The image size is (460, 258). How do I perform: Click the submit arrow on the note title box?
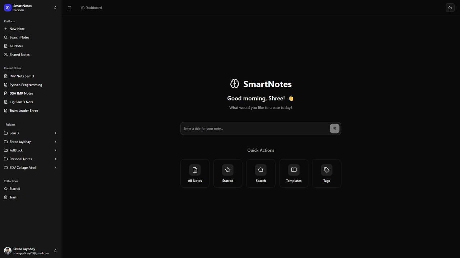[334, 128]
